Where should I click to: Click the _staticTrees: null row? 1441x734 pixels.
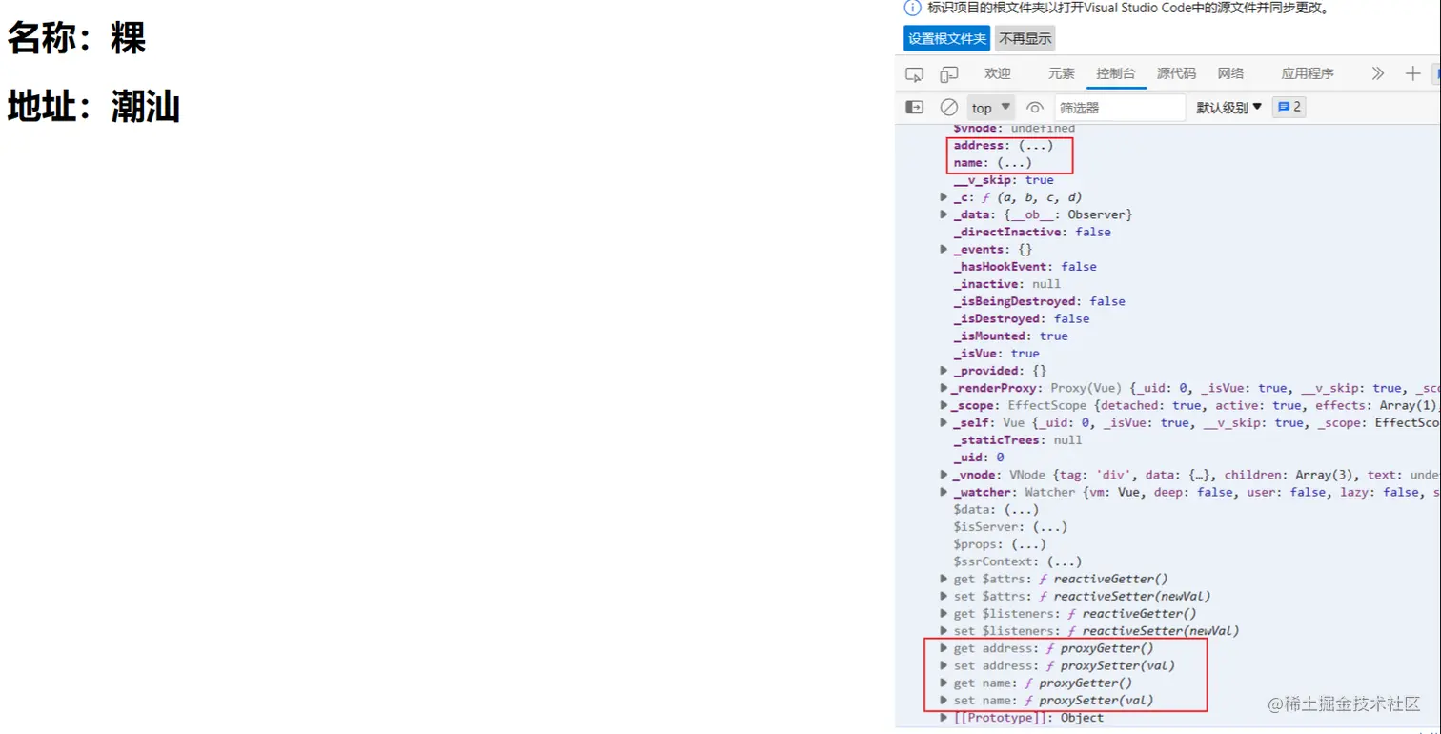tap(1018, 440)
